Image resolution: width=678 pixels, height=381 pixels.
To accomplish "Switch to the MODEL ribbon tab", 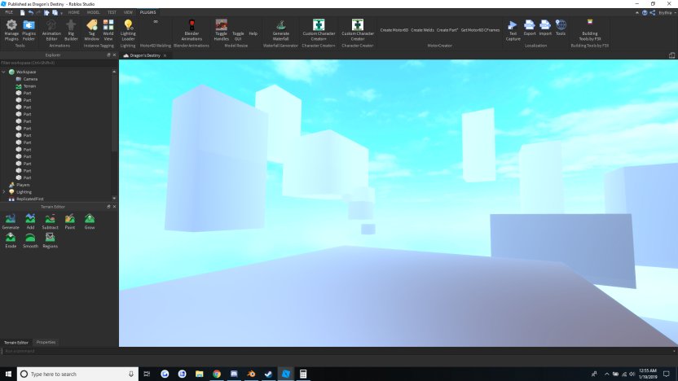I will point(94,12).
